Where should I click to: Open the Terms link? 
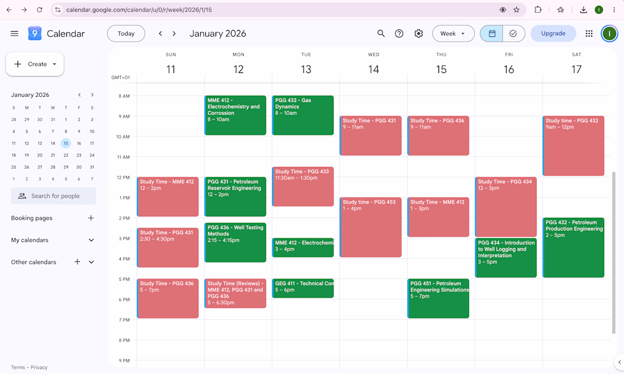click(x=18, y=367)
